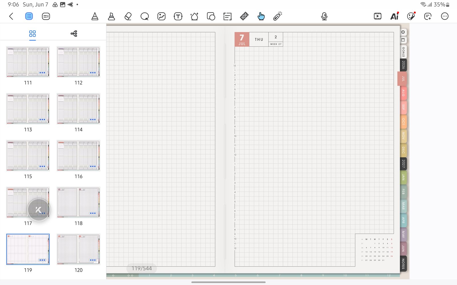Image resolution: width=457 pixels, height=285 pixels.
Task: Open the shape recognition tool
Action: (195, 16)
